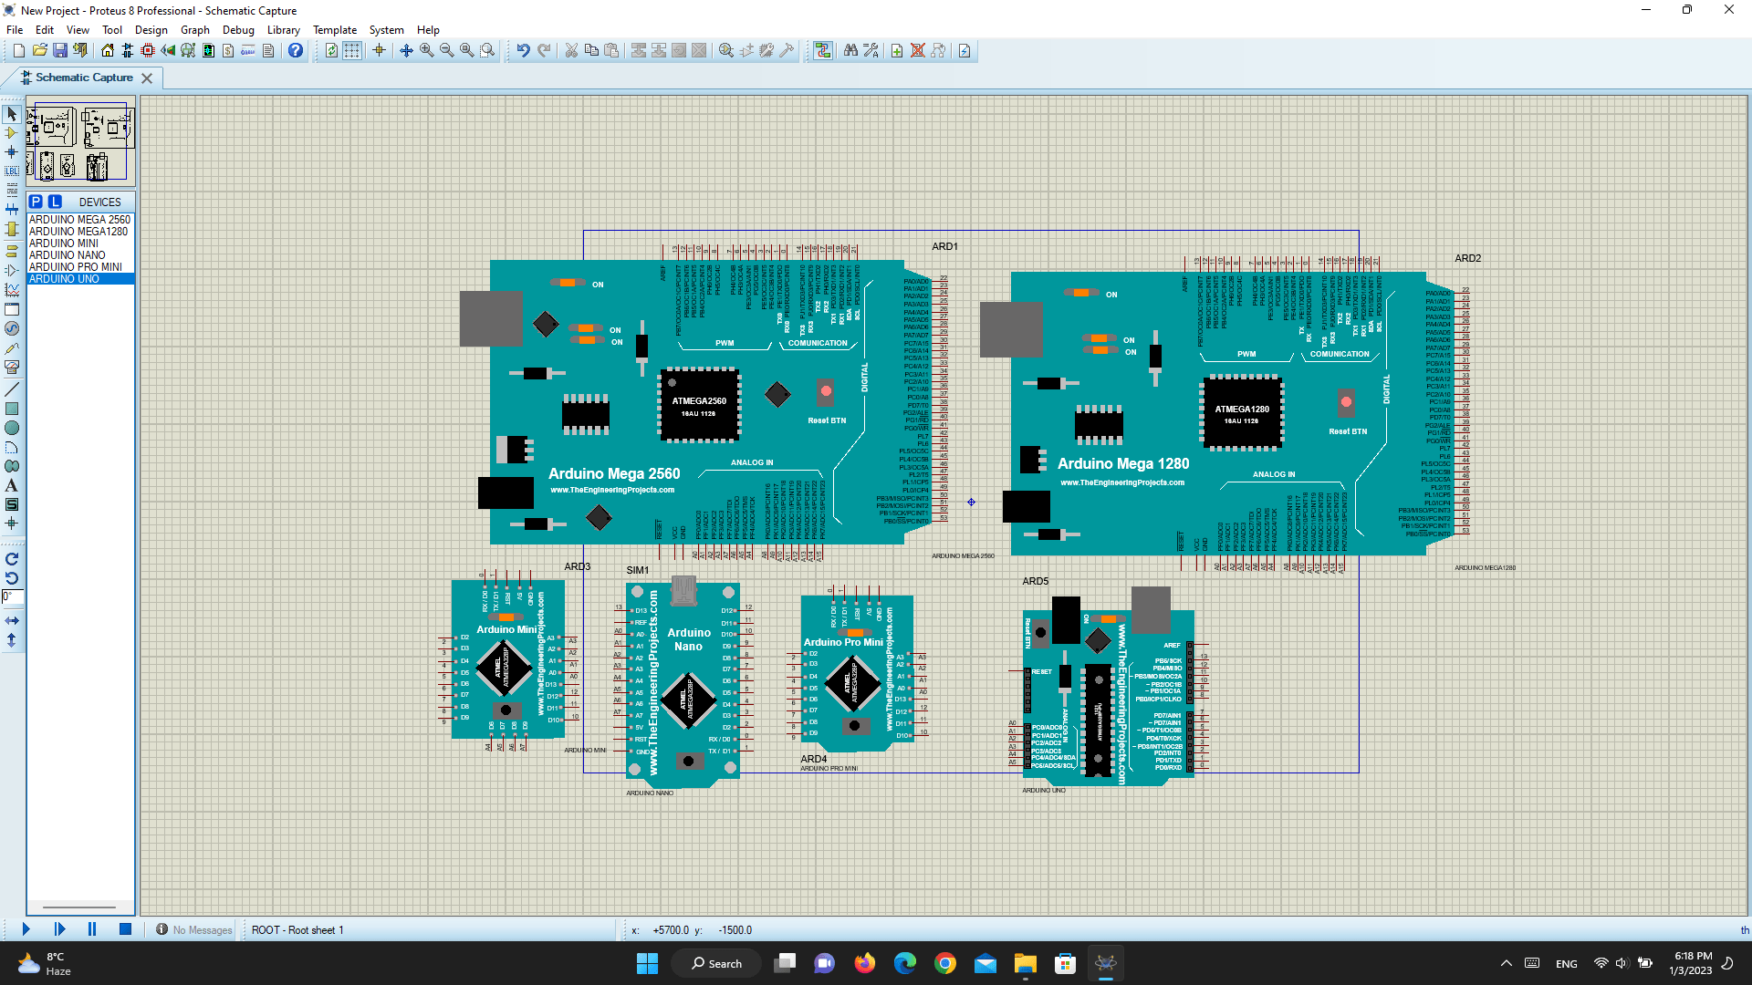Click the Undo arrow in toolbar
This screenshot has width=1752, height=985.
(x=523, y=51)
